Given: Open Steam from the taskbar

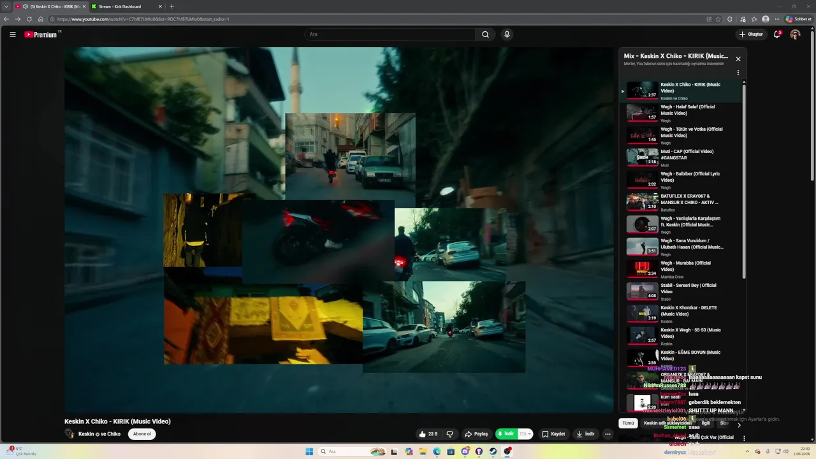Looking at the screenshot, I should [493, 451].
